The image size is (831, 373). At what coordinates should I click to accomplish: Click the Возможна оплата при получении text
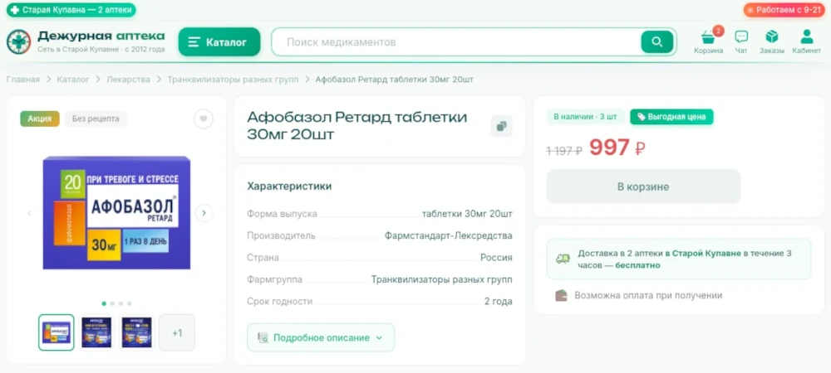tap(648, 295)
